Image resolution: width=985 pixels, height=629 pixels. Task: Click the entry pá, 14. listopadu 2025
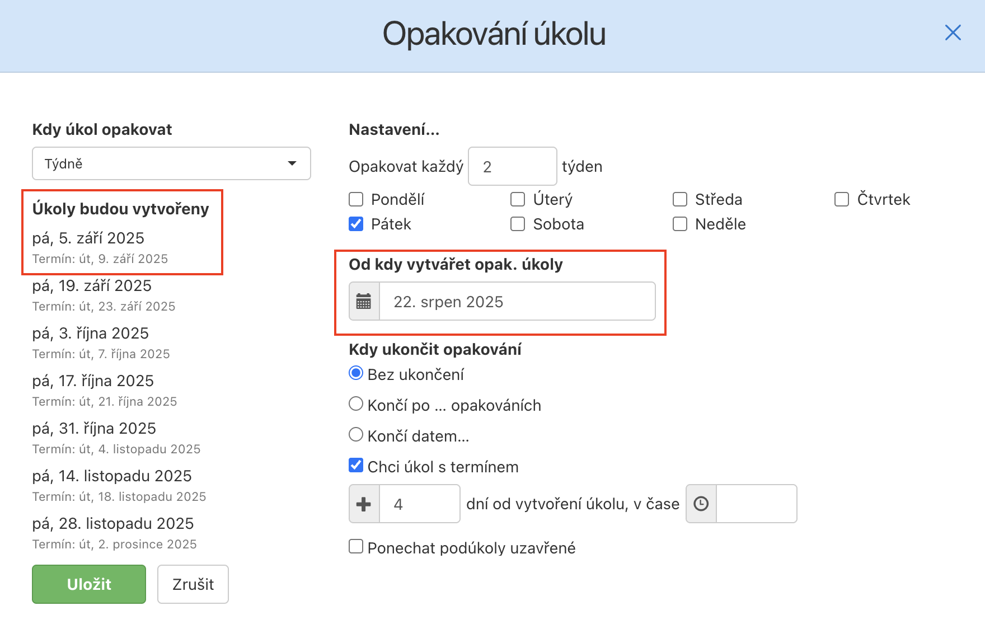(x=112, y=476)
